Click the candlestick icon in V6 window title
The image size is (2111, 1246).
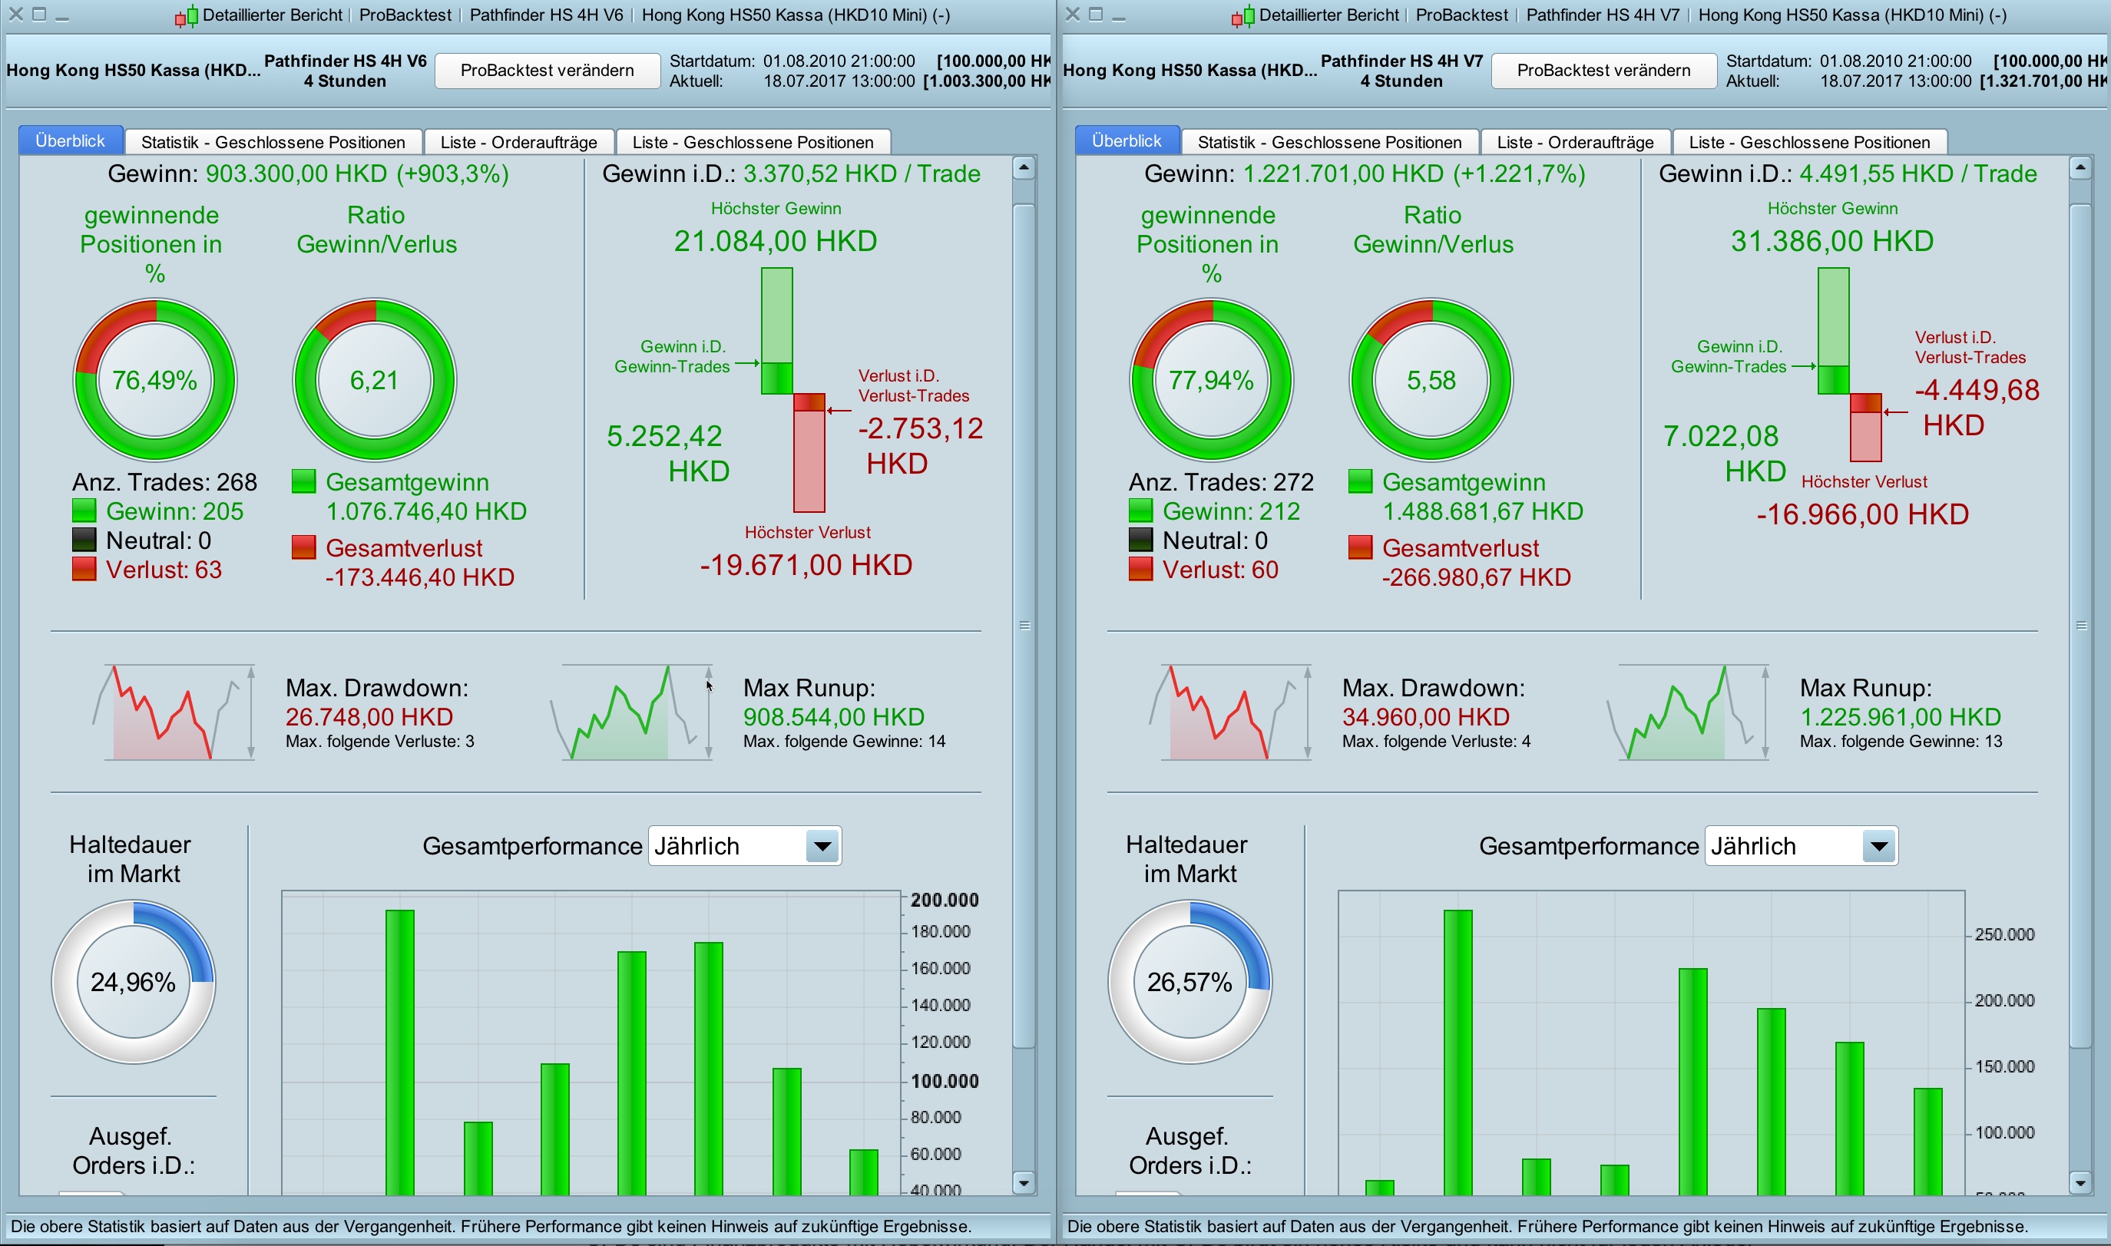tap(187, 16)
